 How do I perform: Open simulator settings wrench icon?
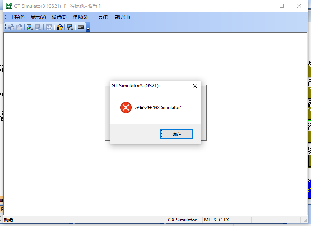tap(70, 27)
